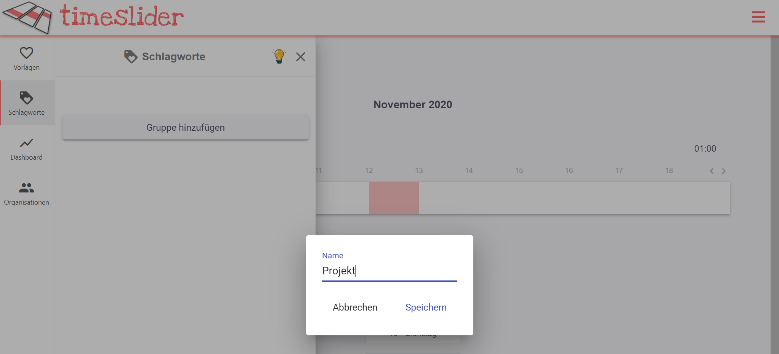Click the Name input field
779x354 pixels.
(389, 271)
